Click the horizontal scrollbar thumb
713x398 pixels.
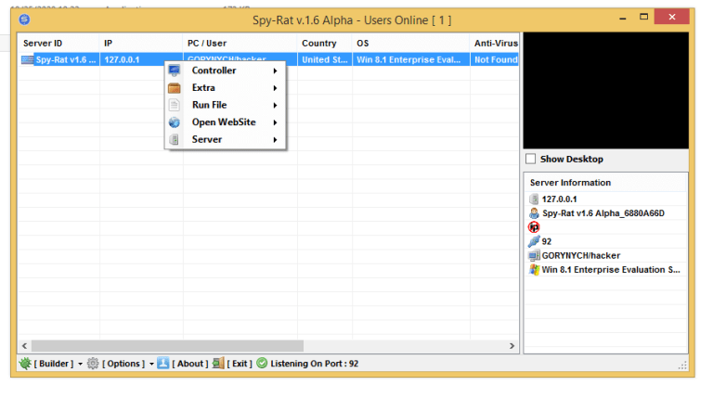coord(167,346)
